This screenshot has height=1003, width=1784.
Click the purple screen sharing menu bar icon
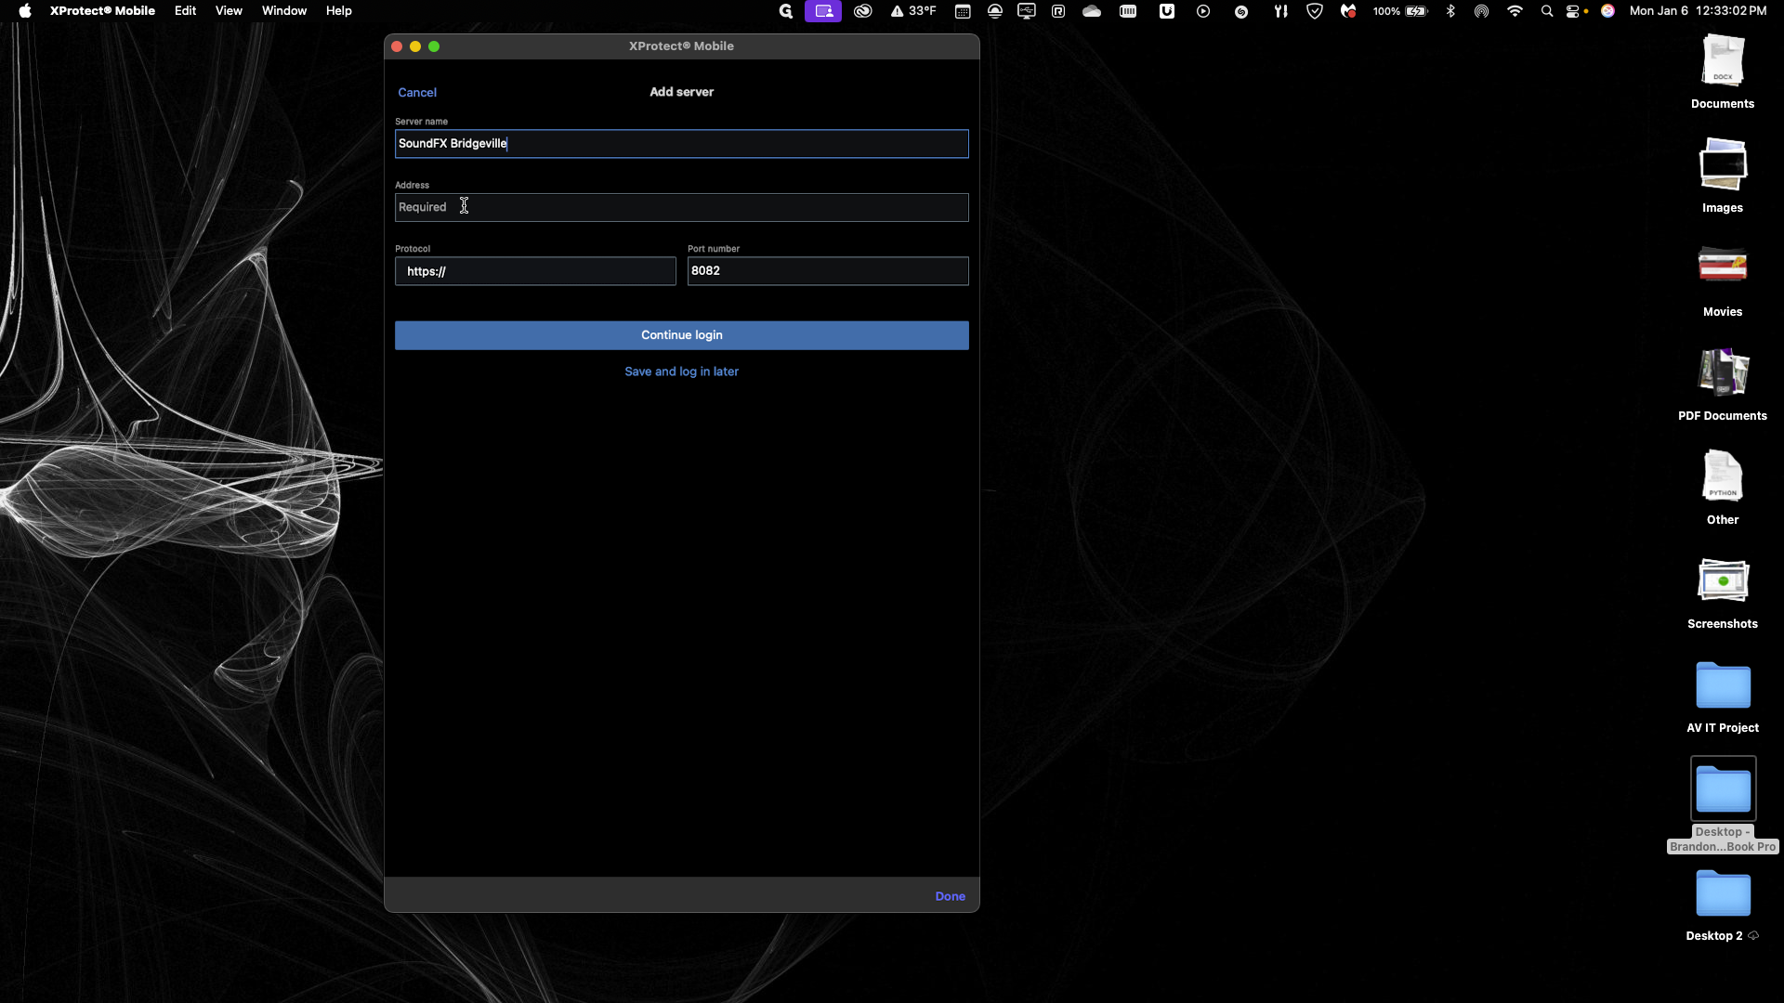[x=823, y=11]
